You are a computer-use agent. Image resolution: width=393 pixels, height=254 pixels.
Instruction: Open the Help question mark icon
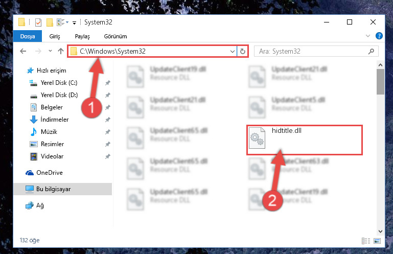pyautogui.click(x=379, y=36)
